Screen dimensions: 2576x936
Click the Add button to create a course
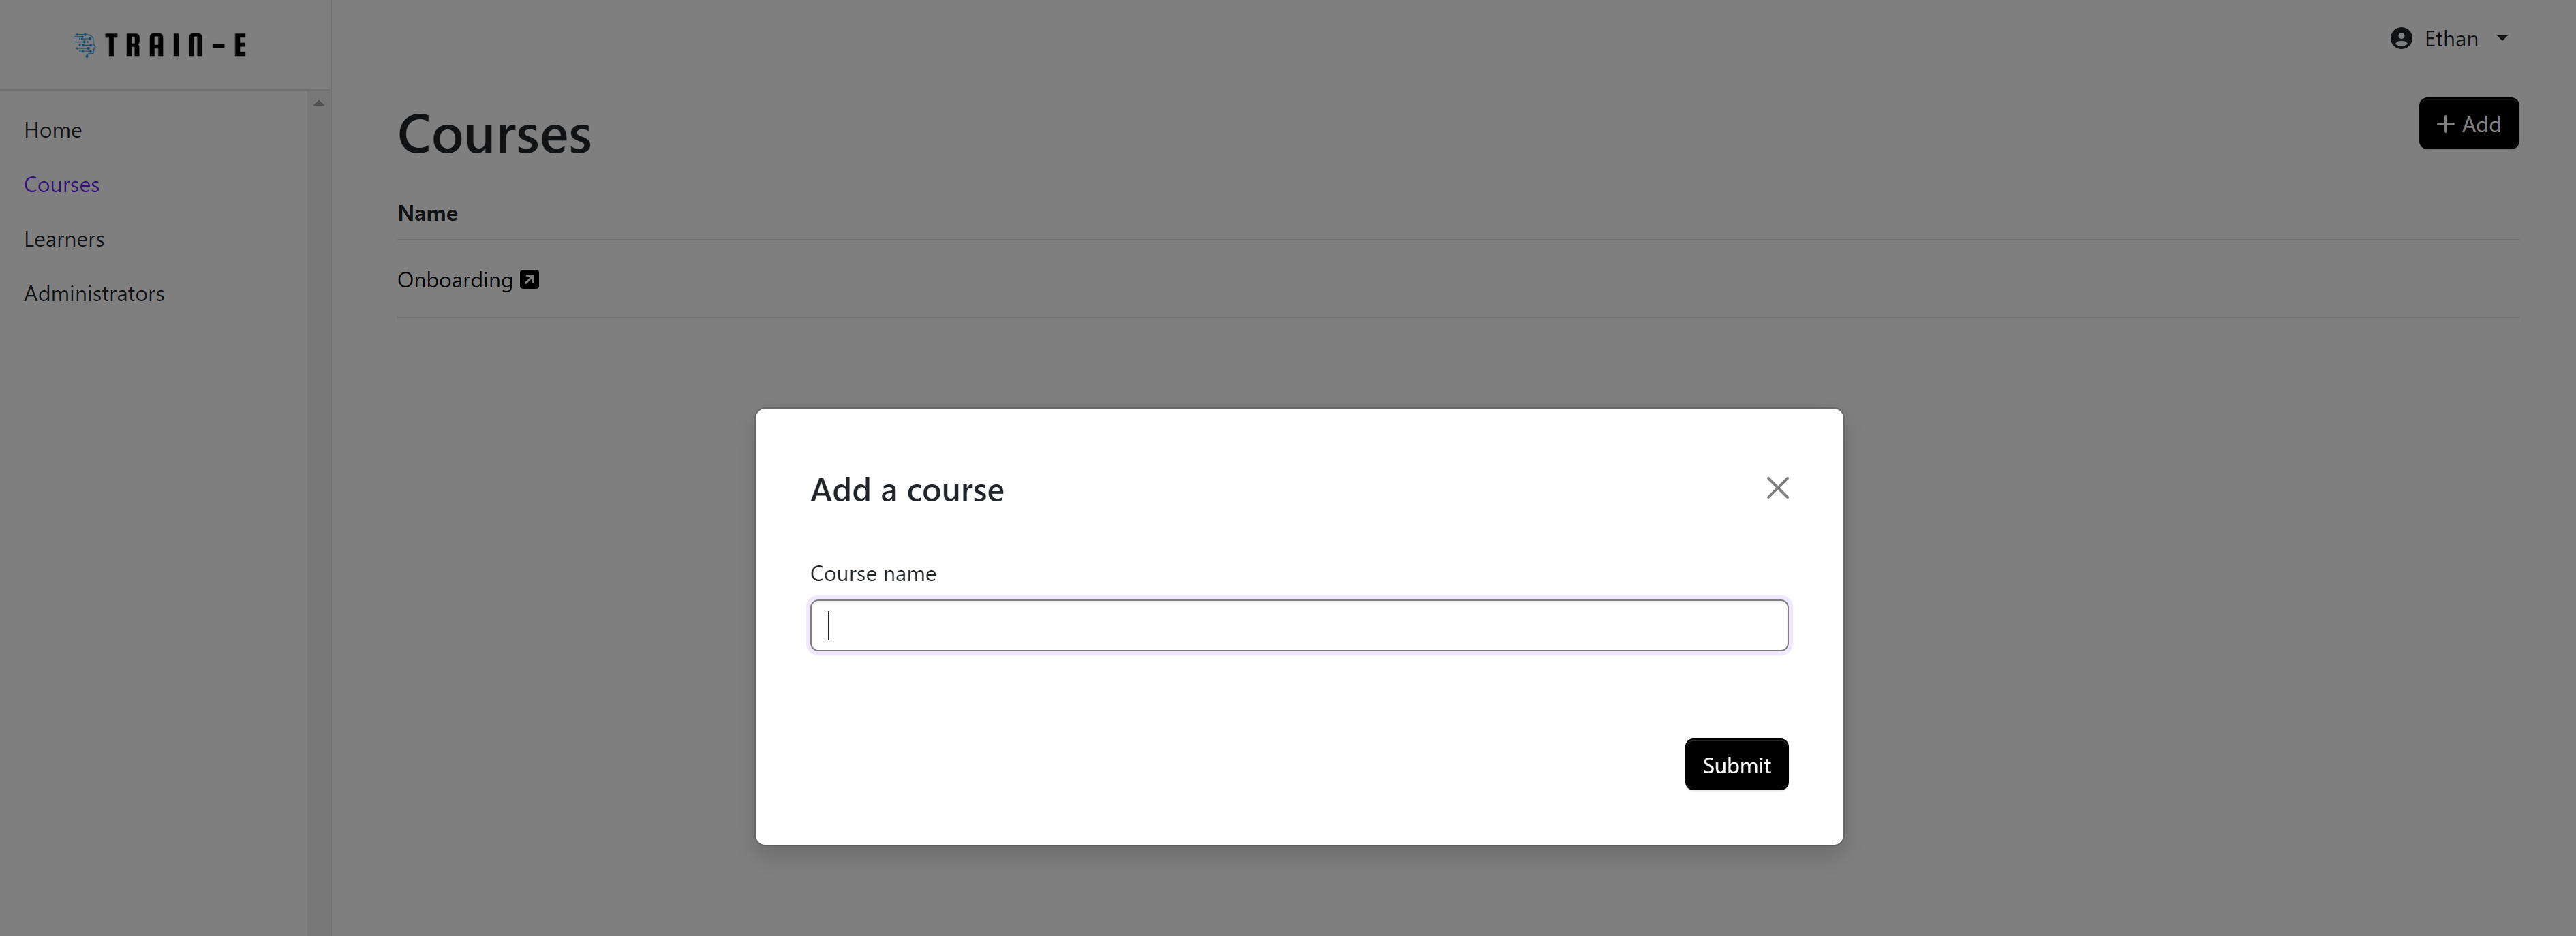(x=2468, y=123)
